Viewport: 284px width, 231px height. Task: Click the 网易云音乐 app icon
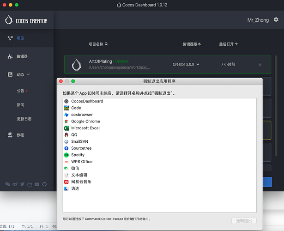tap(66, 182)
